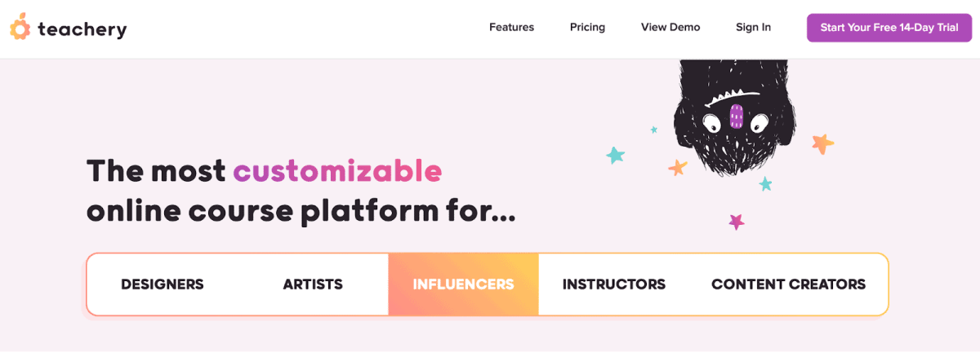Click the teal star under the monster's right side

(765, 183)
